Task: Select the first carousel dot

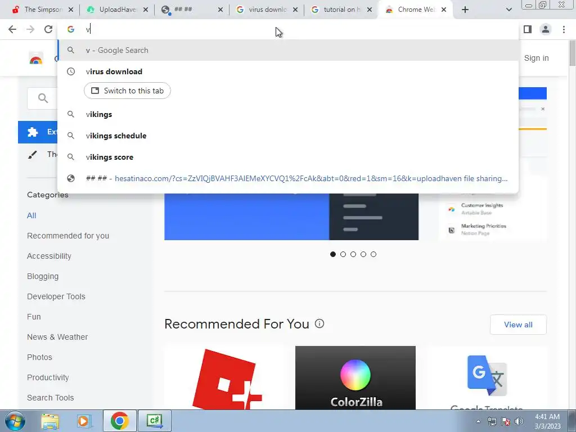Action: pos(333,254)
